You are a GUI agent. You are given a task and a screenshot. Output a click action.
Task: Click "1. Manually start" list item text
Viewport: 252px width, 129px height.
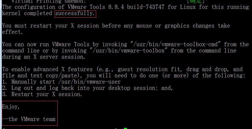(29, 82)
